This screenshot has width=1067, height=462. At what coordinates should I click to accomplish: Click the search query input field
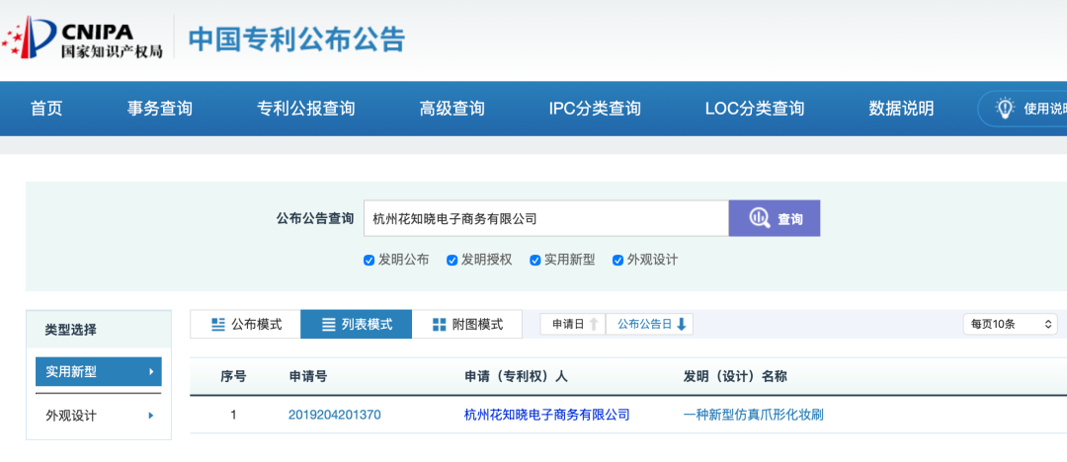(546, 218)
